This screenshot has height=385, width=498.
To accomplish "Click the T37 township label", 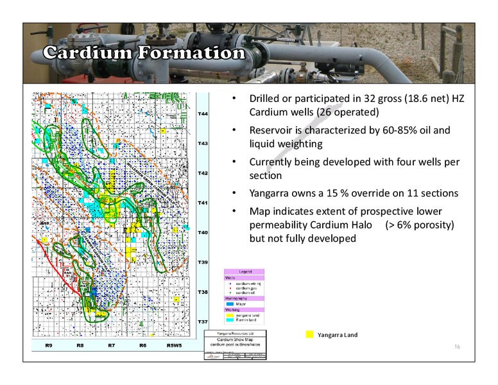I will point(203,321).
